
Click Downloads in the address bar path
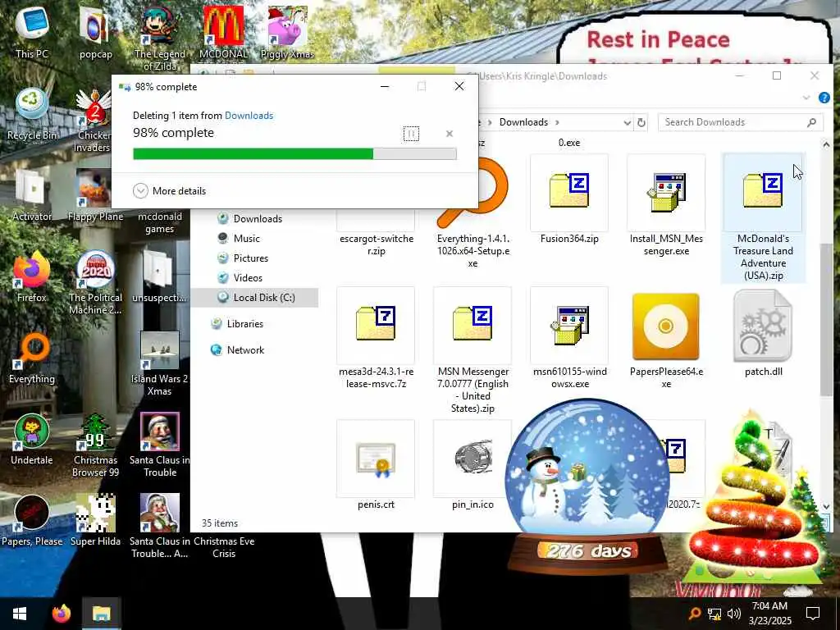(x=523, y=122)
